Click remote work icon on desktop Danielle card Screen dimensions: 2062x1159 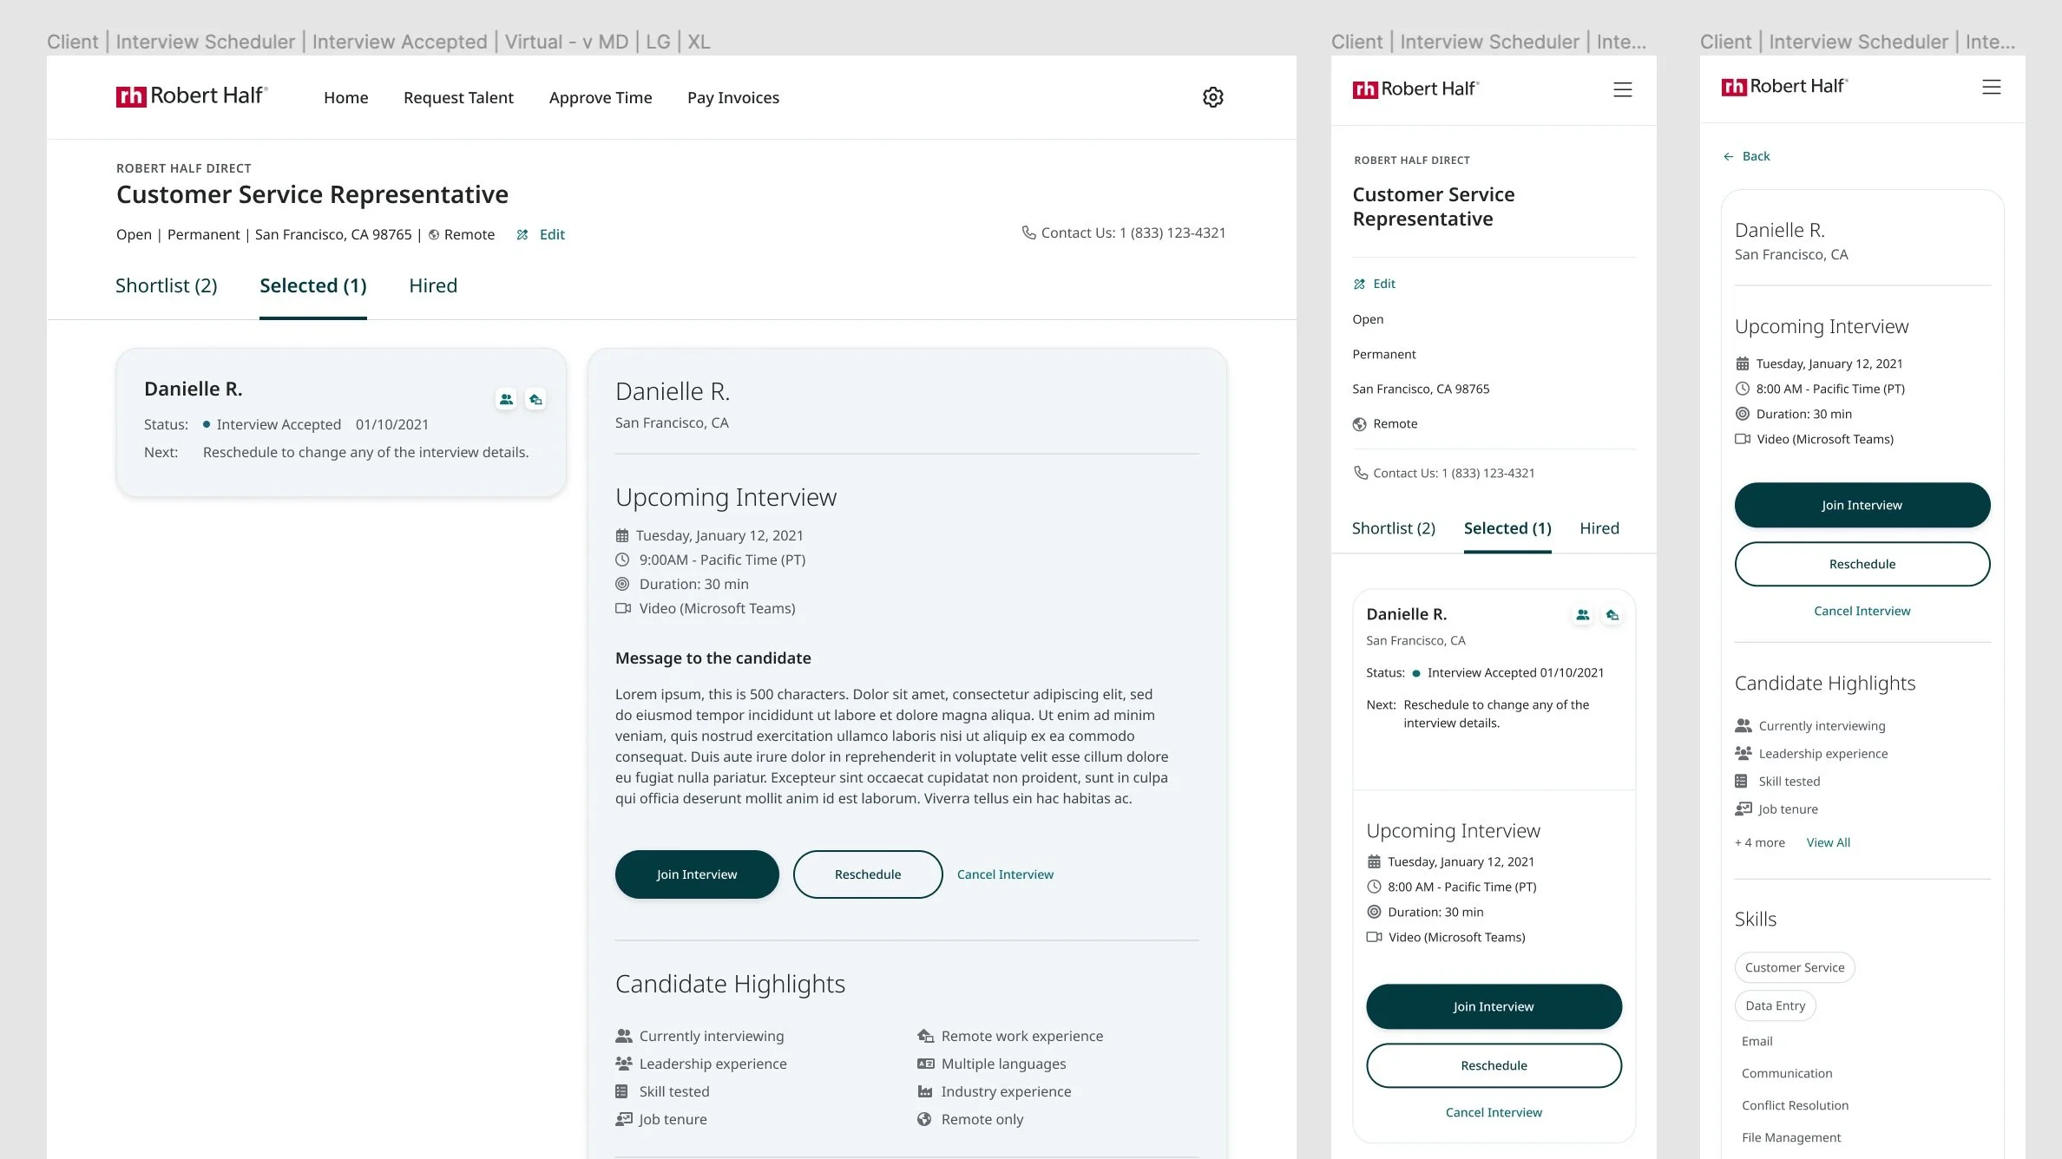coord(535,399)
